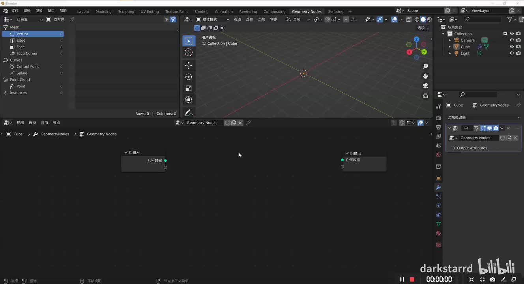
Task: Open the Modifier properties wrench tab
Action: pos(438,187)
